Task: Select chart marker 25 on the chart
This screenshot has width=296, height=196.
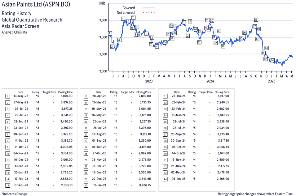Action: [199, 42]
